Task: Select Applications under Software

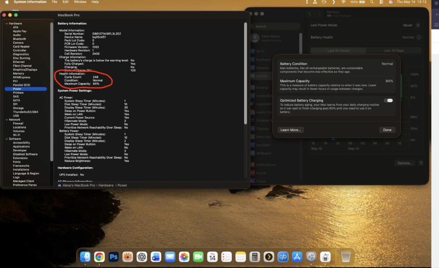Action: (21, 147)
